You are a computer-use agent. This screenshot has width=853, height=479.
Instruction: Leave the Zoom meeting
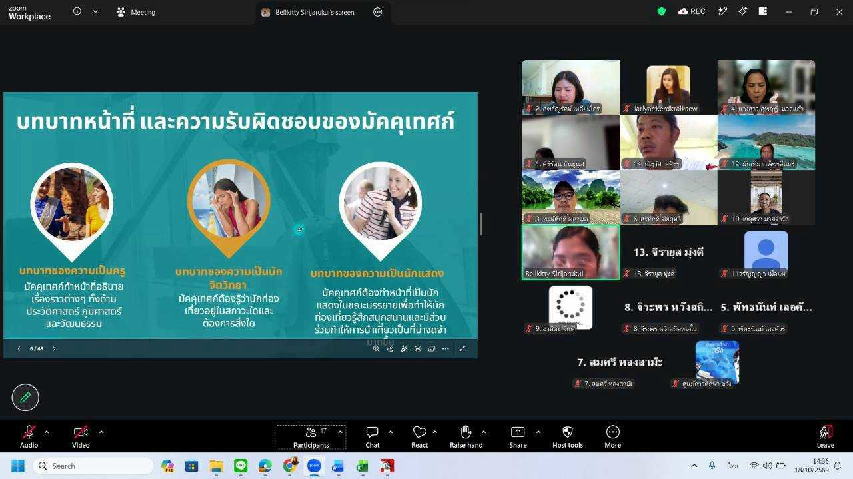825,436
